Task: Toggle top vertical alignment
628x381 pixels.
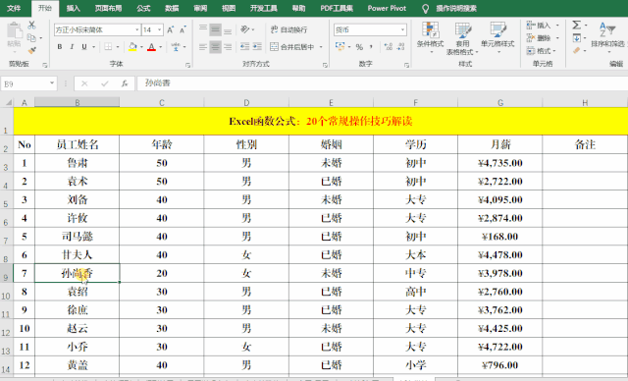Action: [203, 29]
